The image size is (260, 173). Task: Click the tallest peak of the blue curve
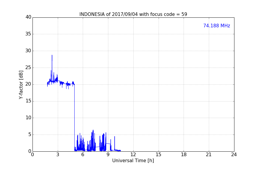point(52,55)
